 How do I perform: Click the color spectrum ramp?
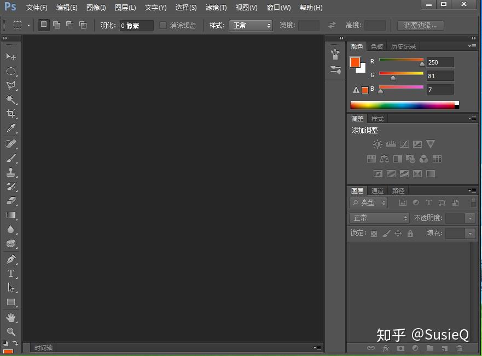[404, 105]
